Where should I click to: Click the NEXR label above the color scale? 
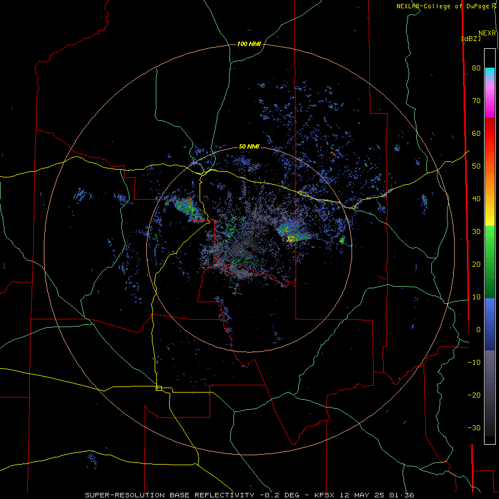pos(487,33)
